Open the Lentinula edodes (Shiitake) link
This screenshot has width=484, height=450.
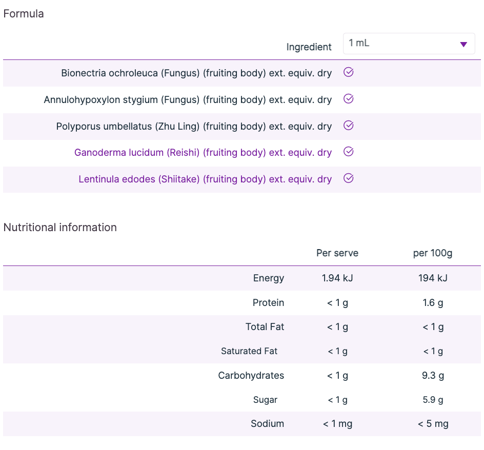point(205,179)
